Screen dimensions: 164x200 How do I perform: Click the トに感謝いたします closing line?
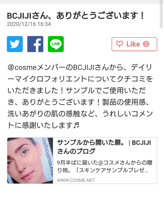point(40,125)
